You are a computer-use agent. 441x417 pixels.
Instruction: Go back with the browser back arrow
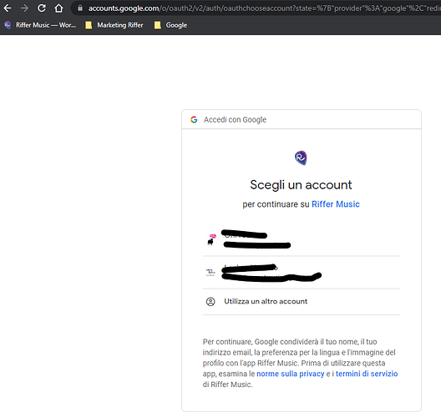click(8, 8)
